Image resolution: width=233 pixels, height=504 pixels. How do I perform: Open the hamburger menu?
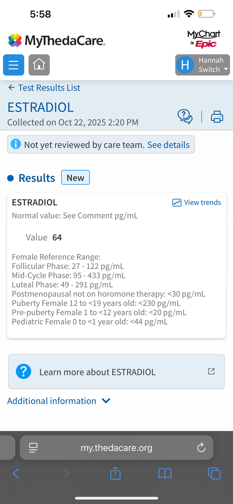pos(13,65)
